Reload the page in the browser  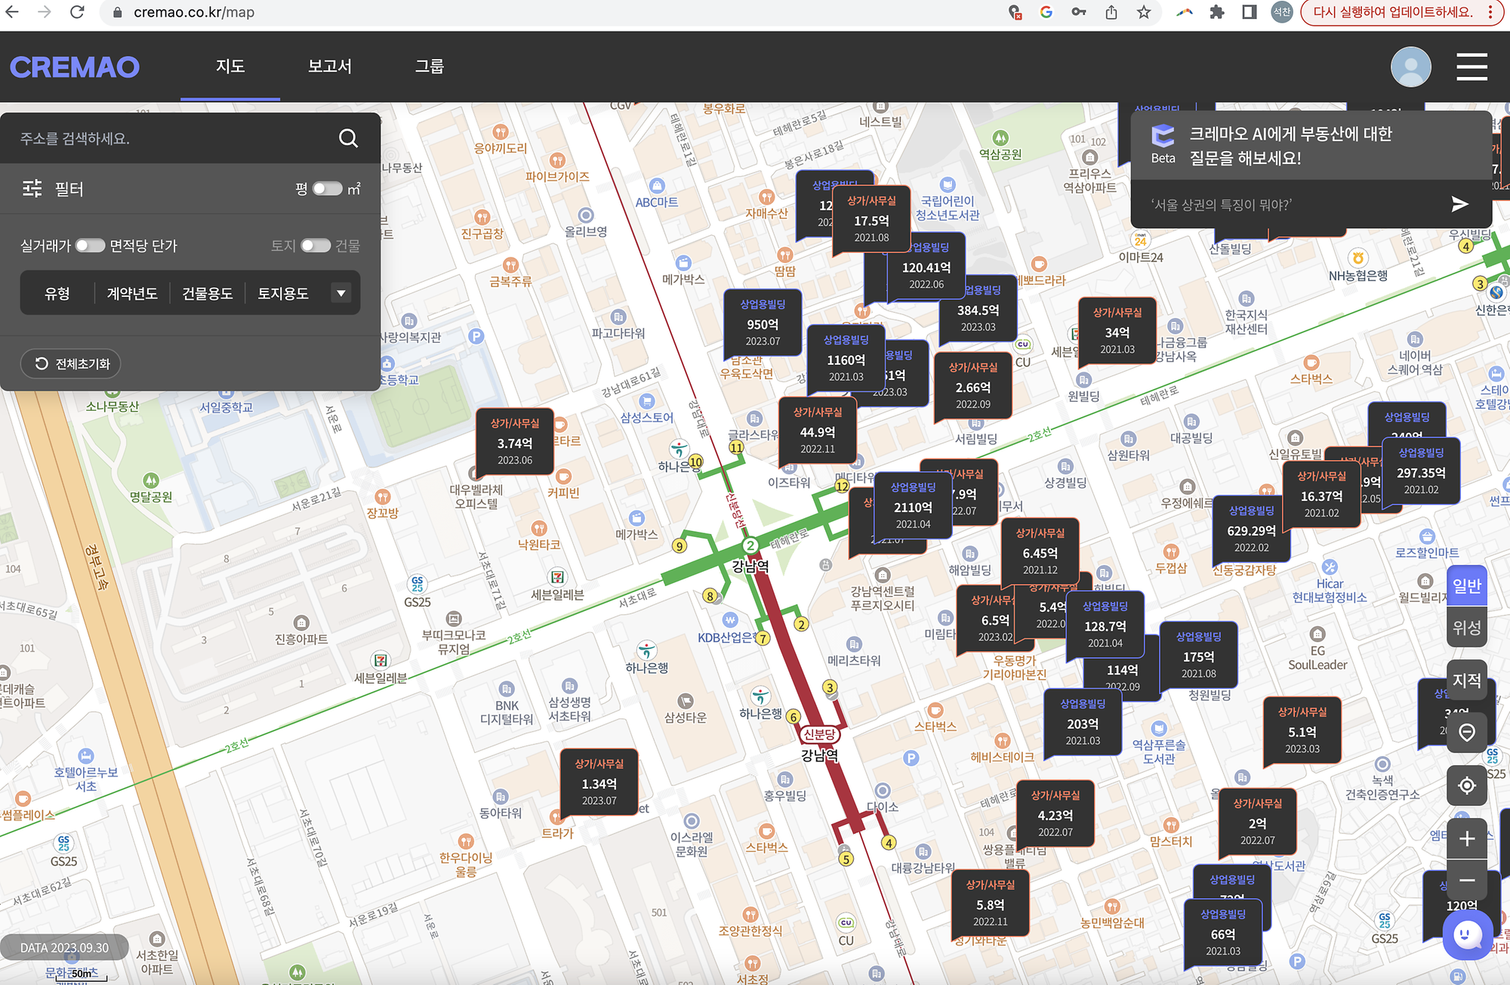(77, 12)
